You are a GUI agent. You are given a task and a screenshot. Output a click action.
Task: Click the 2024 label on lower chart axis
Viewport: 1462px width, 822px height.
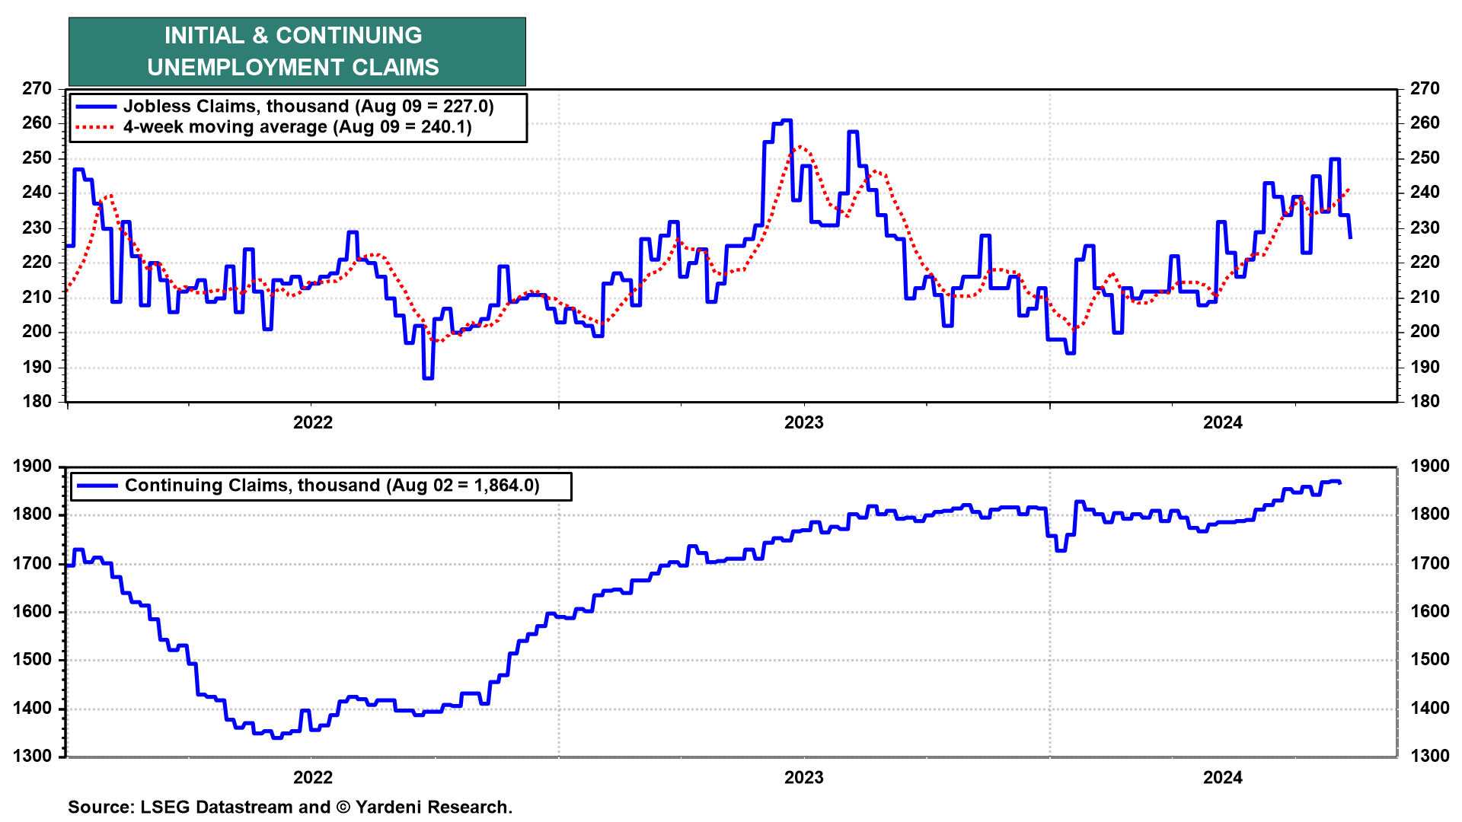(1223, 777)
